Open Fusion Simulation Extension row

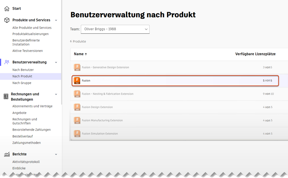[179, 133]
